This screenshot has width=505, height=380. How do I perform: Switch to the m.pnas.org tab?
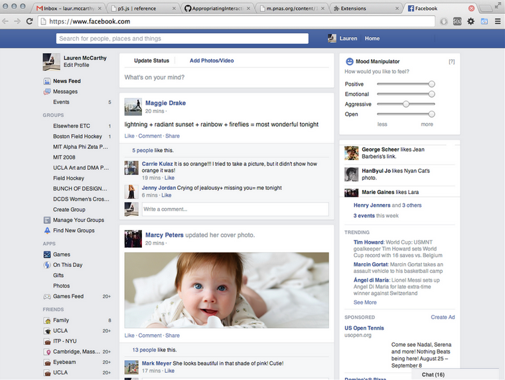[292, 9]
